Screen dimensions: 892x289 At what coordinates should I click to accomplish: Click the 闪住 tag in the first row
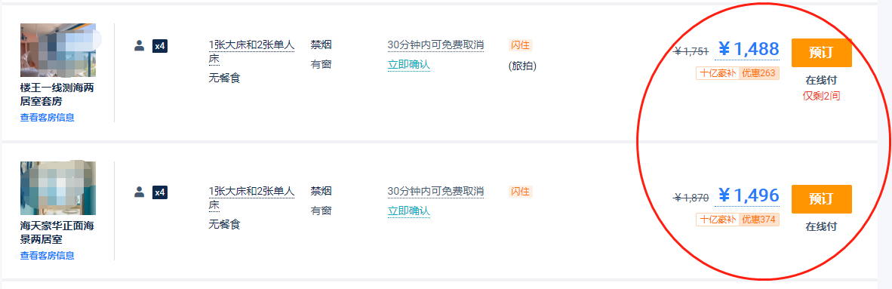pyautogui.click(x=521, y=45)
